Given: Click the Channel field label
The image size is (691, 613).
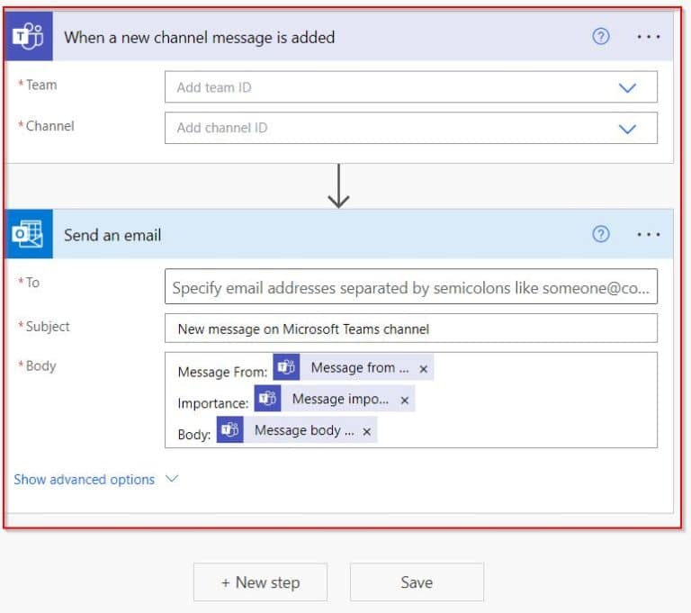Looking at the screenshot, I should tap(49, 126).
